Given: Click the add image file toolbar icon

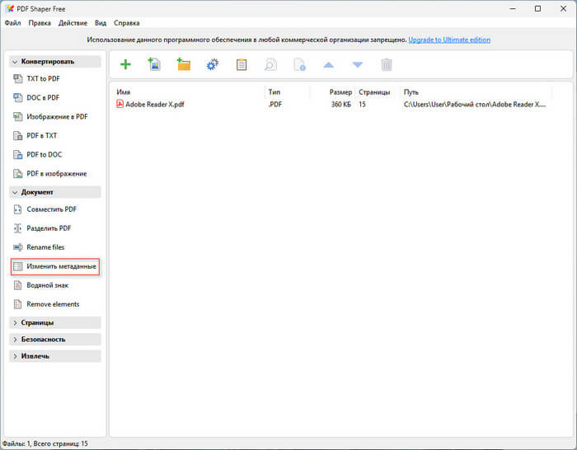Looking at the screenshot, I should [x=154, y=64].
